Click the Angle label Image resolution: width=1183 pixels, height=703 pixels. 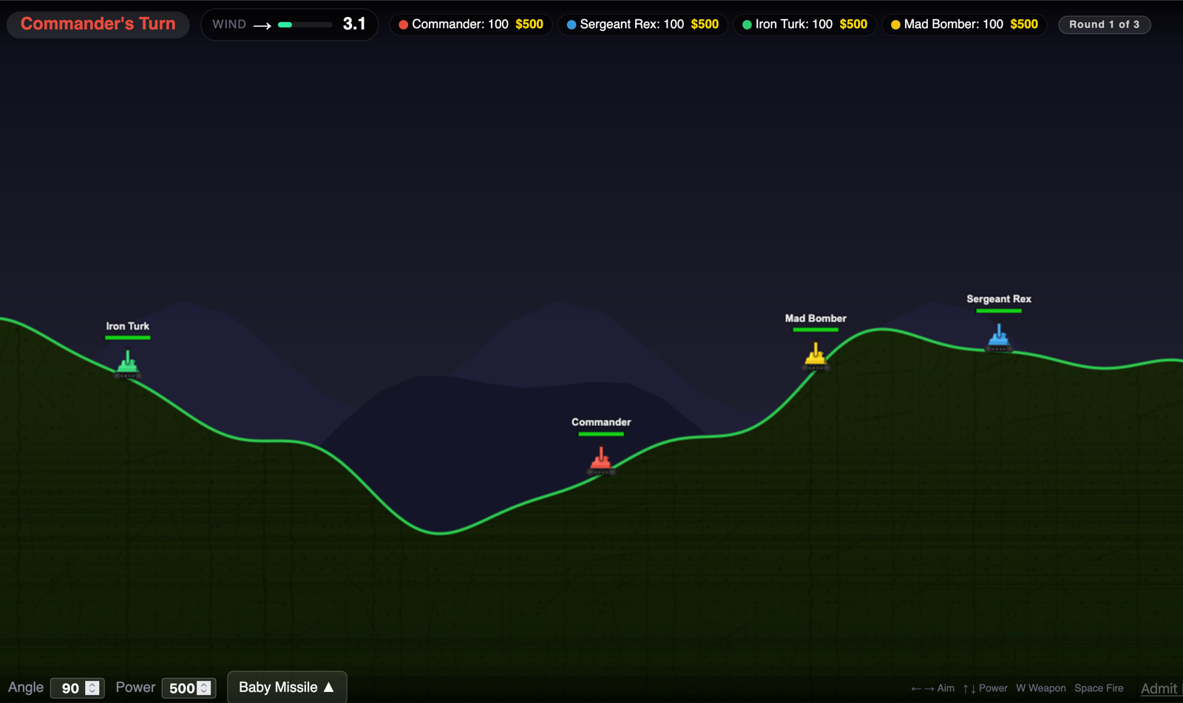click(26, 687)
